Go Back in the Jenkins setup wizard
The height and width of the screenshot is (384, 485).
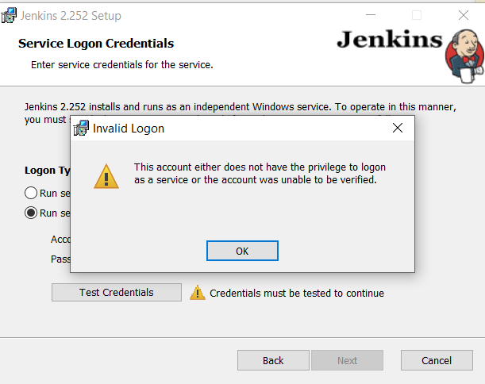pyautogui.click(x=273, y=360)
